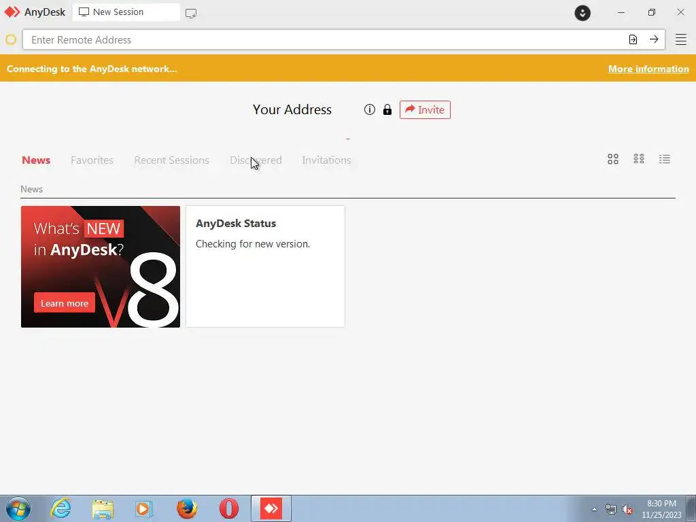Switch to the Discovered tab
Screen dimensions: 696x522
pos(256,160)
